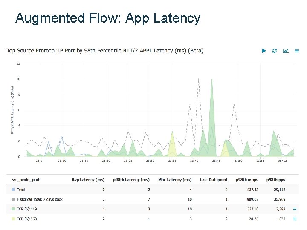Click the 7,383 pps value

[x=281, y=209]
